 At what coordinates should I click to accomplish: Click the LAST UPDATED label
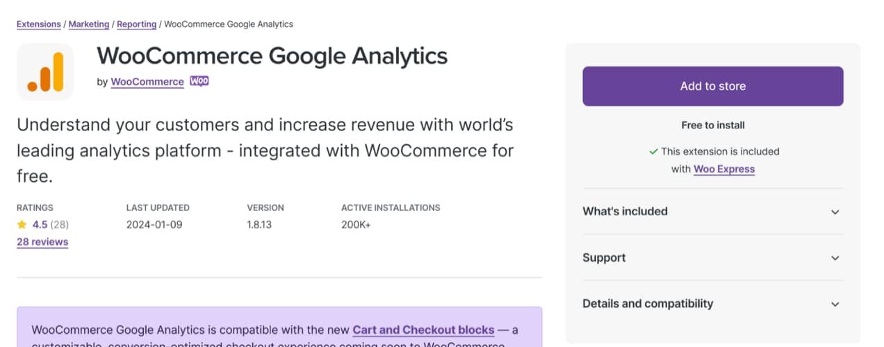click(x=158, y=208)
